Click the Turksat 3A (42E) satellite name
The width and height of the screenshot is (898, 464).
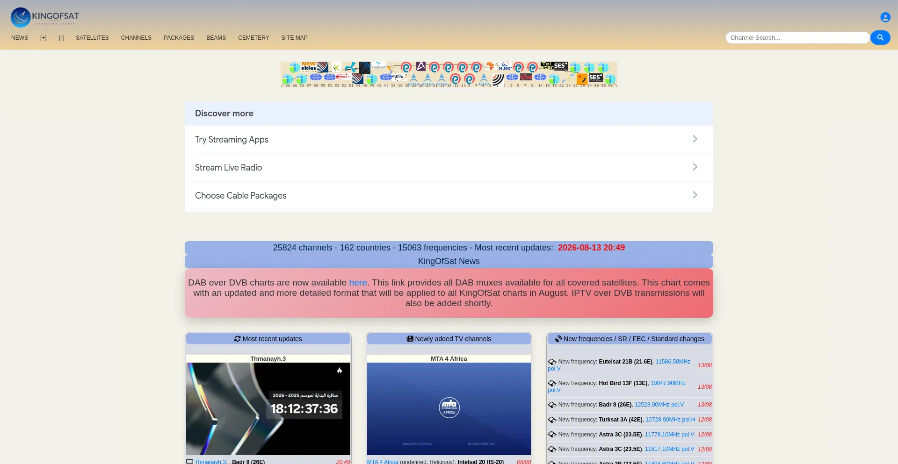(621, 420)
